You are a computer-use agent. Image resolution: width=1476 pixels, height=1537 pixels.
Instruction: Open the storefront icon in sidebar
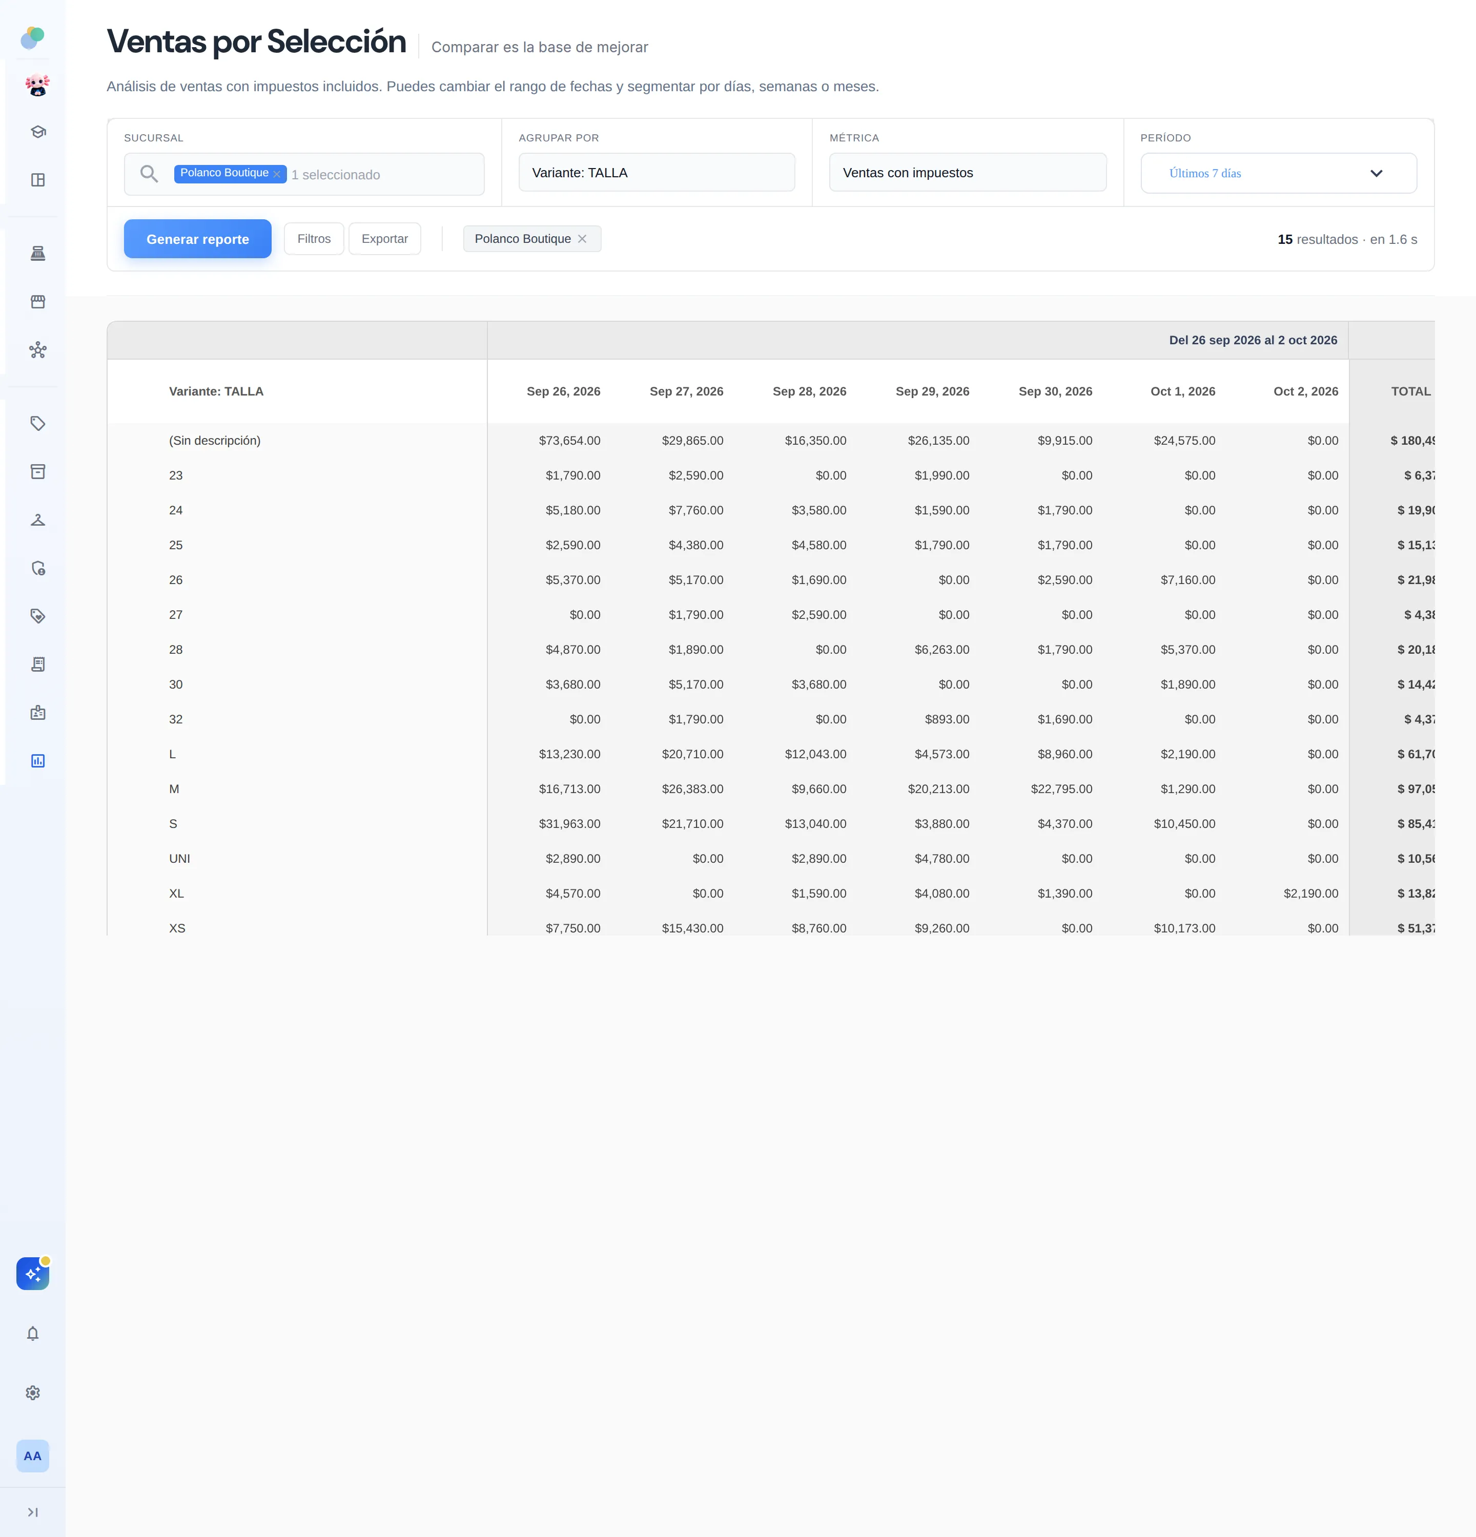37,302
